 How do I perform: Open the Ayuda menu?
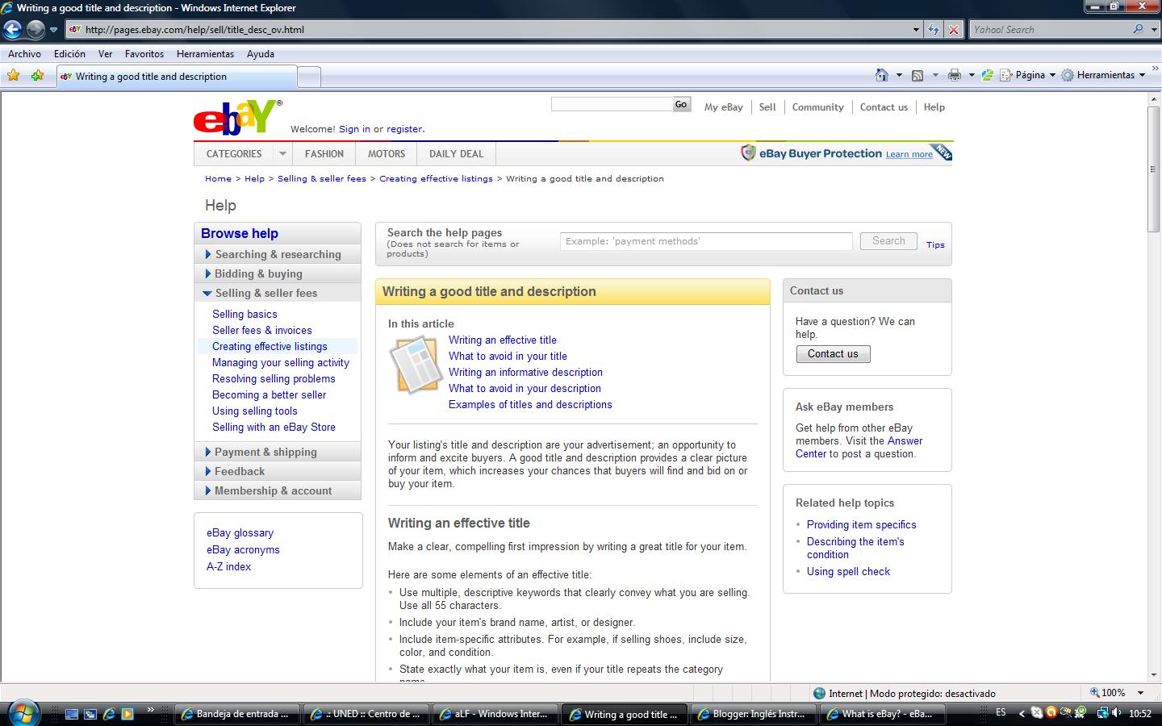pos(261,54)
